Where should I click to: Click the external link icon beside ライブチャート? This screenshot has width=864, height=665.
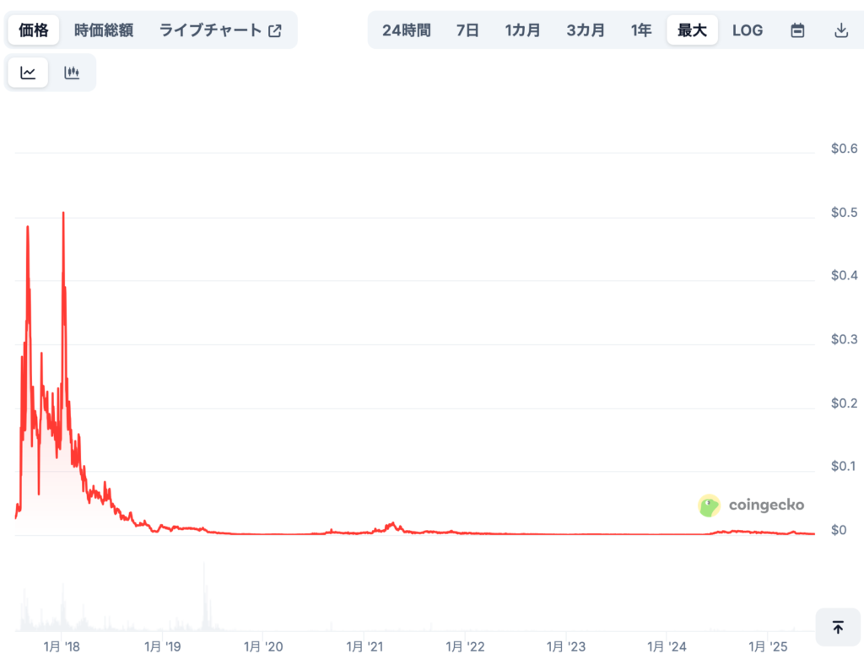coord(275,31)
